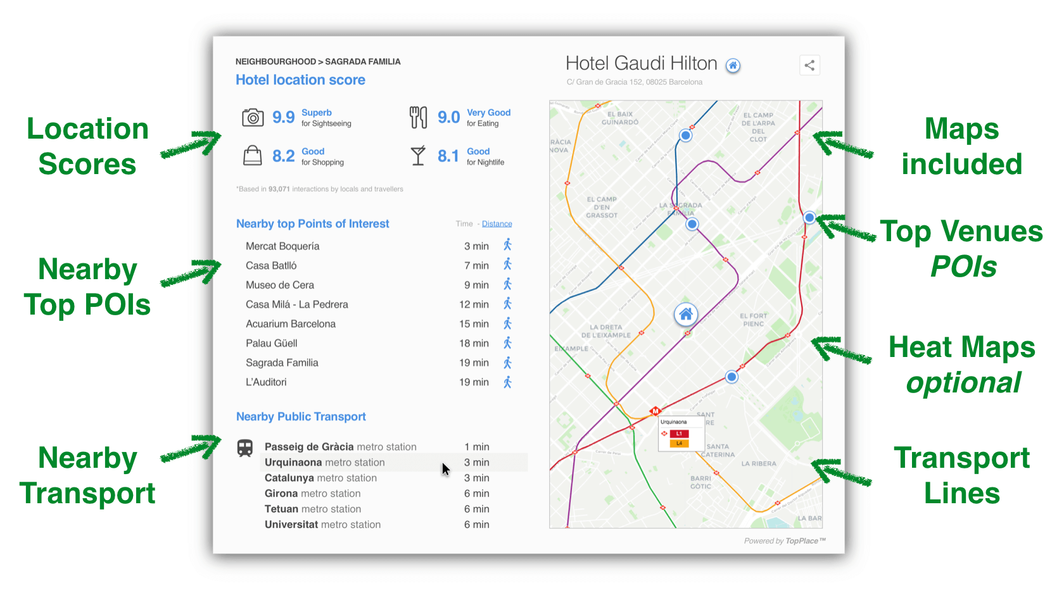Click the fork and knife Eating icon
The width and height of the screenshot is (1064, 595).
[418, 118]
